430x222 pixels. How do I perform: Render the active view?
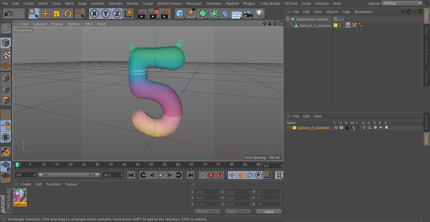coord(143,14)
